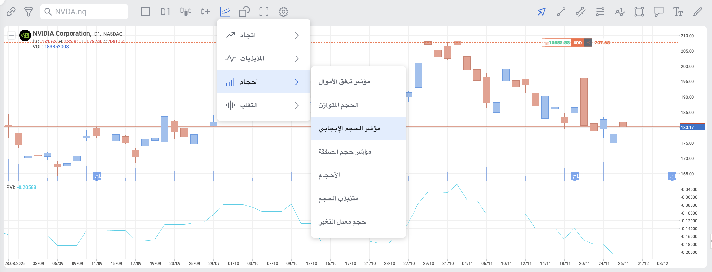Select the trend line drawing tool

point(561,12)
